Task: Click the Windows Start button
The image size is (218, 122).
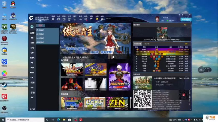Action: pos(2,120)
